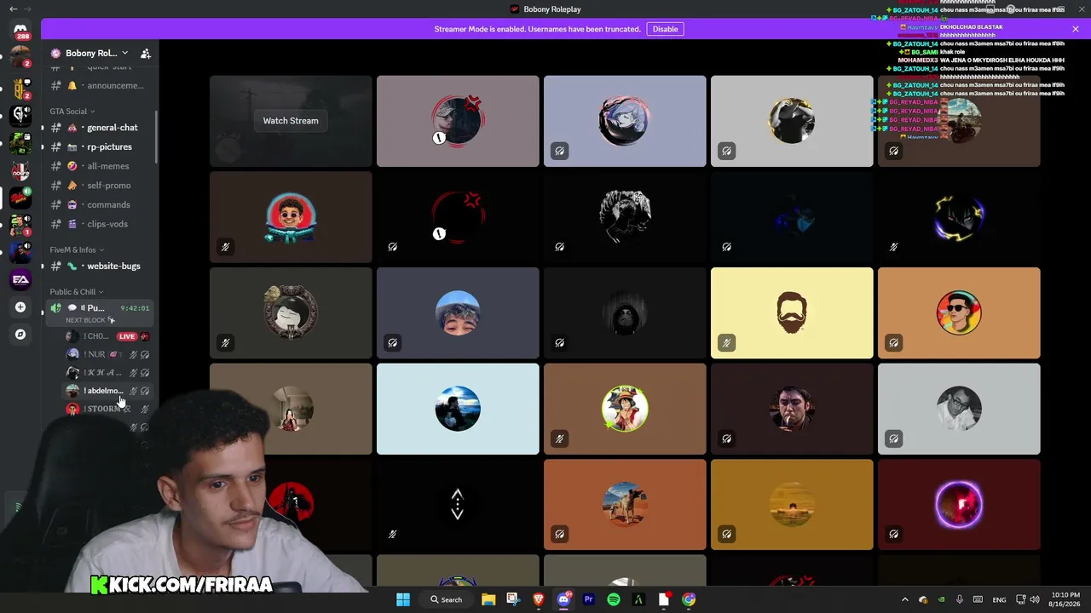Dismiss the Streamer Mode banner
Image resolution: width=1091 pixels, height=613 pixels.
pos(1075,29)
